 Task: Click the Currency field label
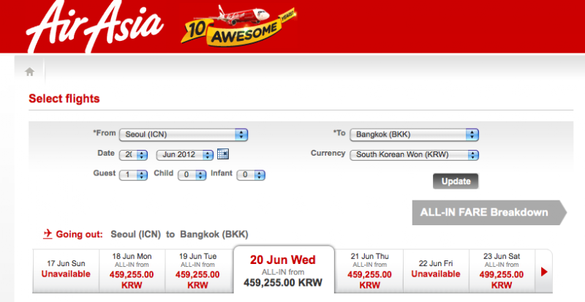pos(328,154)
